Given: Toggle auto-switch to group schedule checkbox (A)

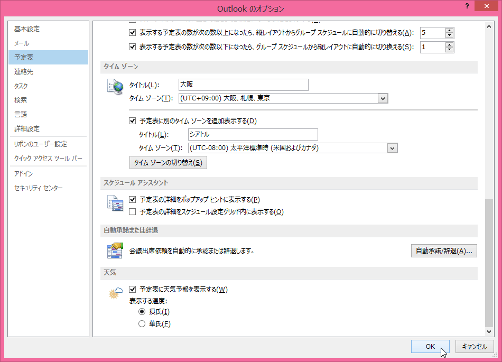Looking at the screenshot, I should (x=132, y=33).
